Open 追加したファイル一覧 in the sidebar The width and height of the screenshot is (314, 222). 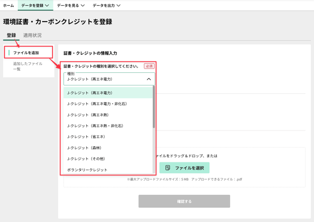pyautogui.click(x=28, y=66)
